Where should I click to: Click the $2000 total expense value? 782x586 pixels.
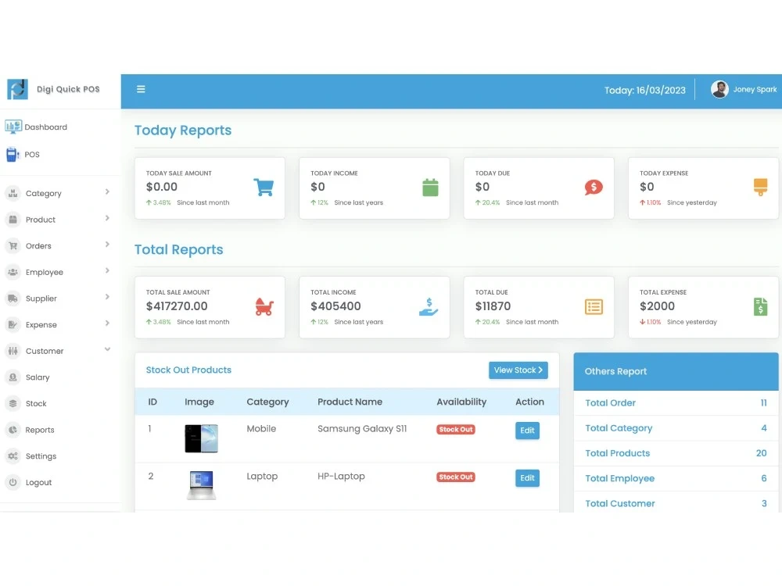point(658,306)
